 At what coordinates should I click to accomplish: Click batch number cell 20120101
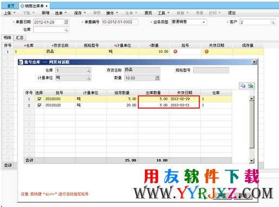click(x=60, y=99)
